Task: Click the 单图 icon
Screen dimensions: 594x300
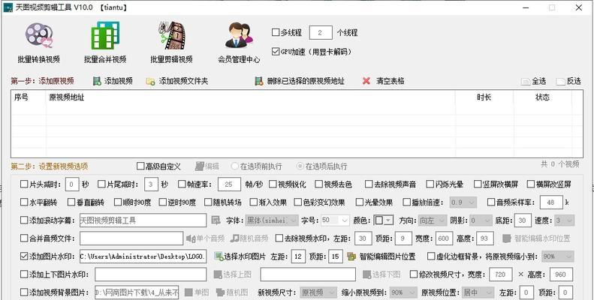Action: point(188,292)
